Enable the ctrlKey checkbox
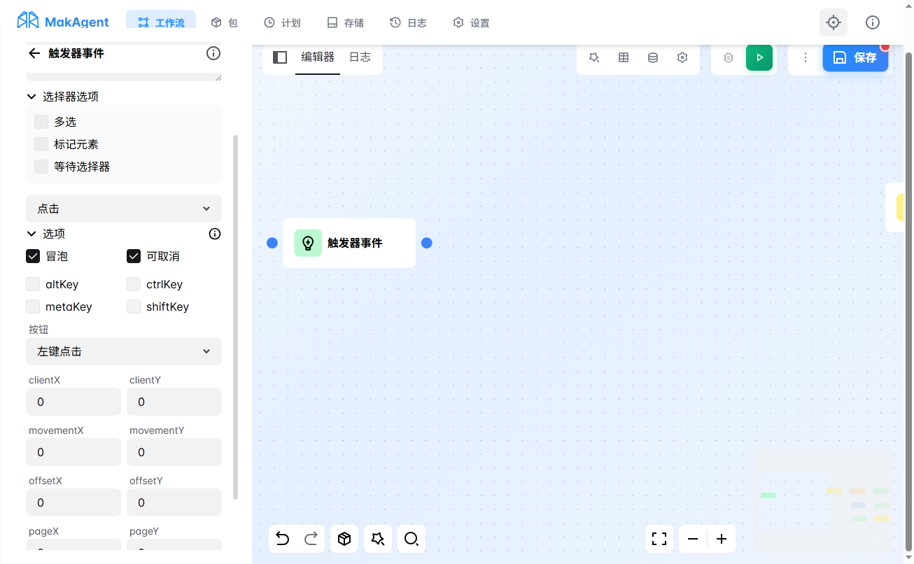This screenshot has width=914, height=564. (x=134, y=284)
